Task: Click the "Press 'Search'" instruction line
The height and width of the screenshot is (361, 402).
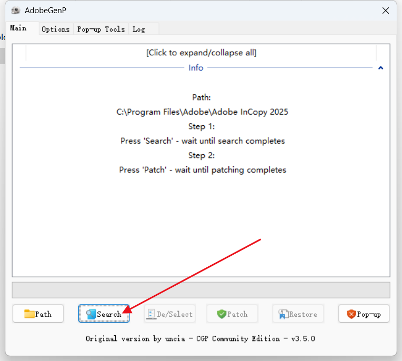Action: [x=203, y=141]
